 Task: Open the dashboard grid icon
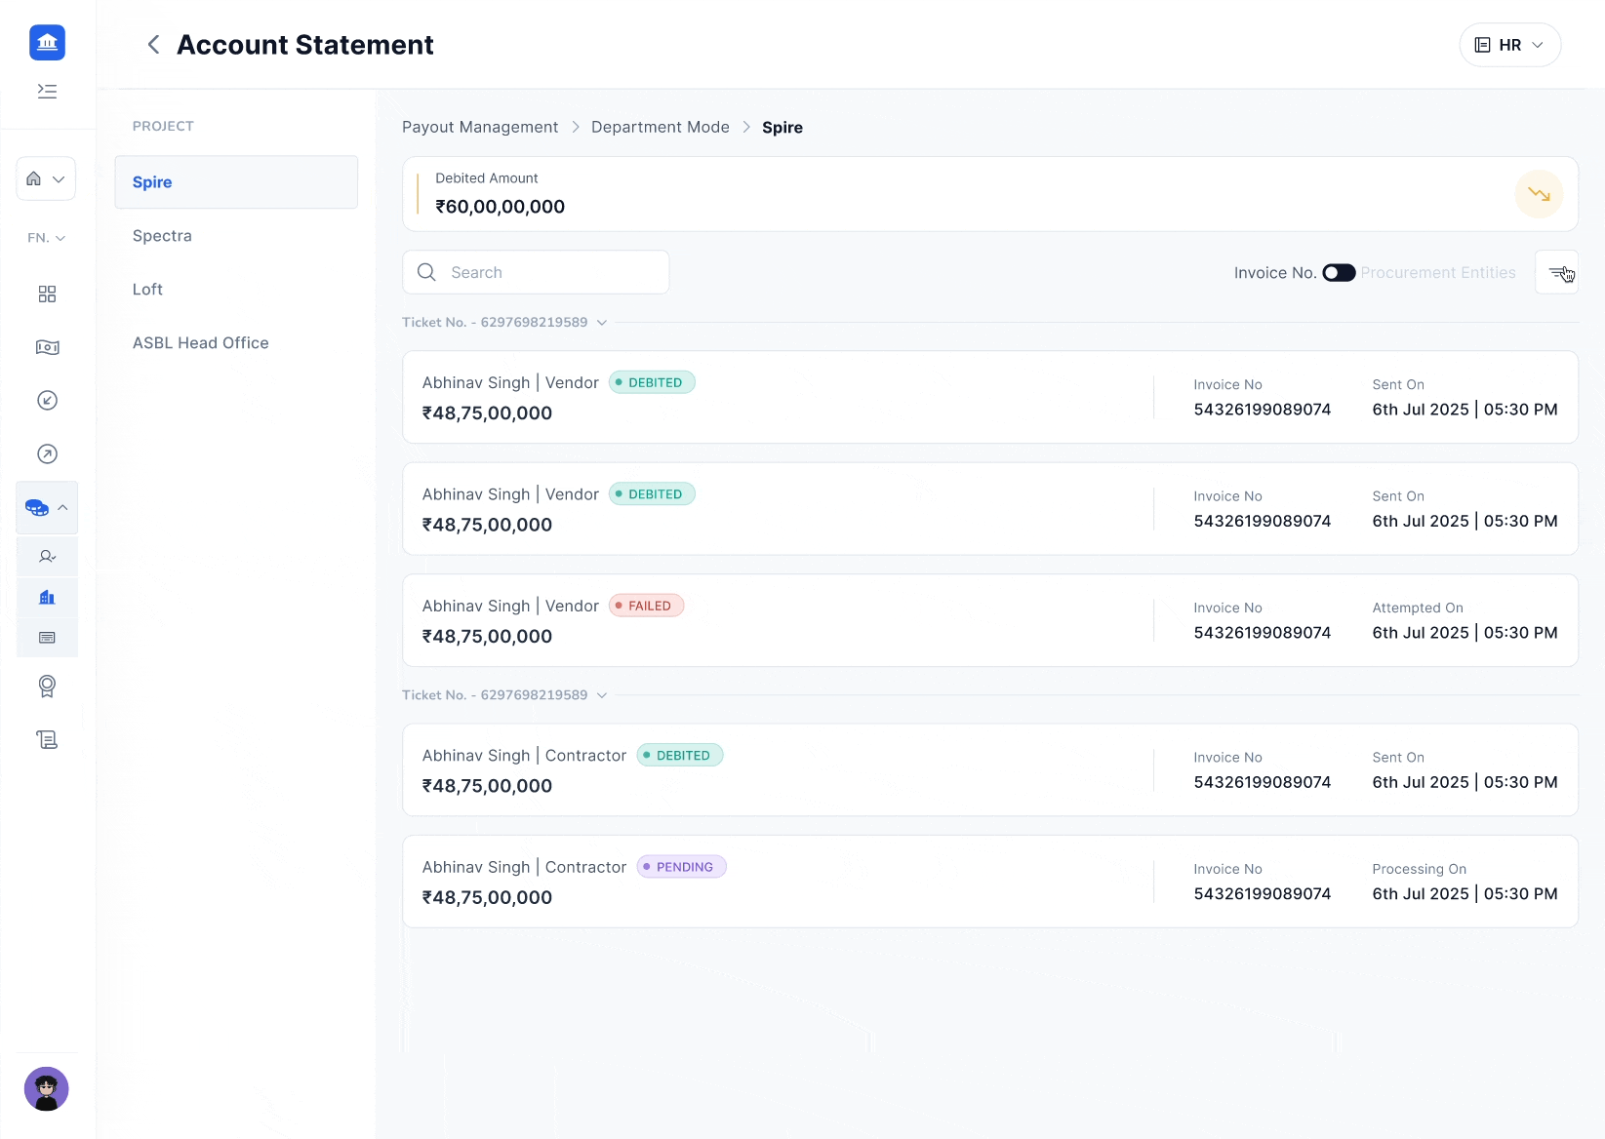click(x=47, y=294)
